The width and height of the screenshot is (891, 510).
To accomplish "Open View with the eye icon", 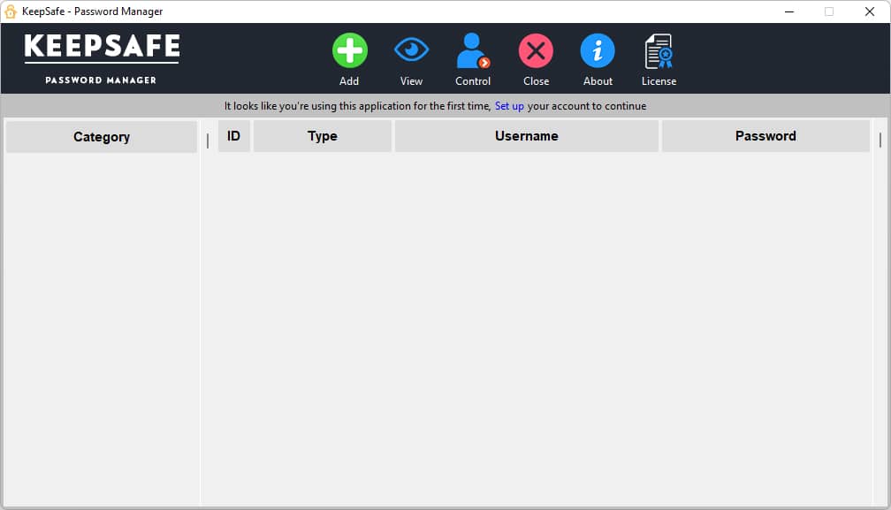I will (x=411, y=50).
